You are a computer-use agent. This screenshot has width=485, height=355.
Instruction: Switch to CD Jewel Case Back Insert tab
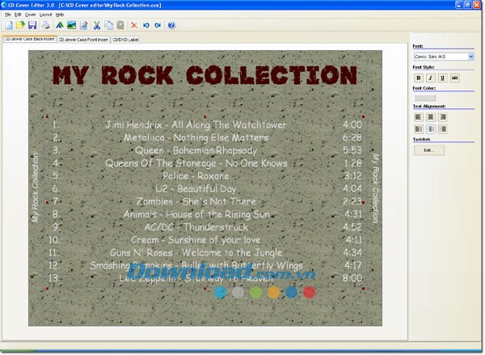pos(29,39)
